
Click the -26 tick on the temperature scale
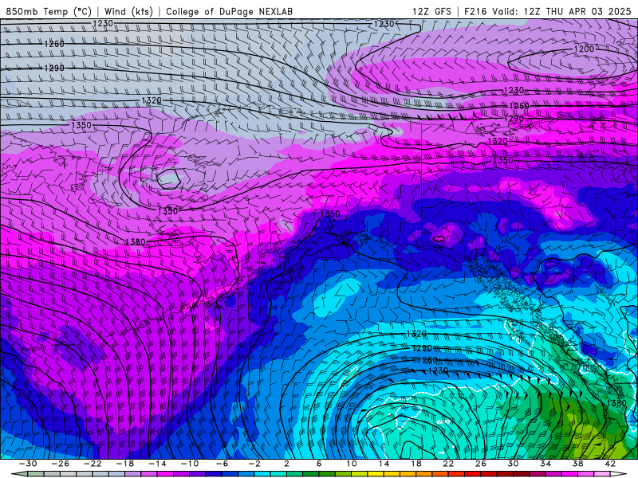pos(61,464)
